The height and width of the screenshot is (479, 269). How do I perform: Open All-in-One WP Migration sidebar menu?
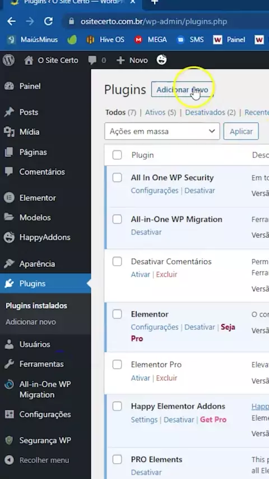45,389
